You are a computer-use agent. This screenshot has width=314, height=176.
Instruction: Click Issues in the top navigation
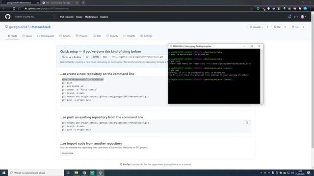(x=79, y=17)
